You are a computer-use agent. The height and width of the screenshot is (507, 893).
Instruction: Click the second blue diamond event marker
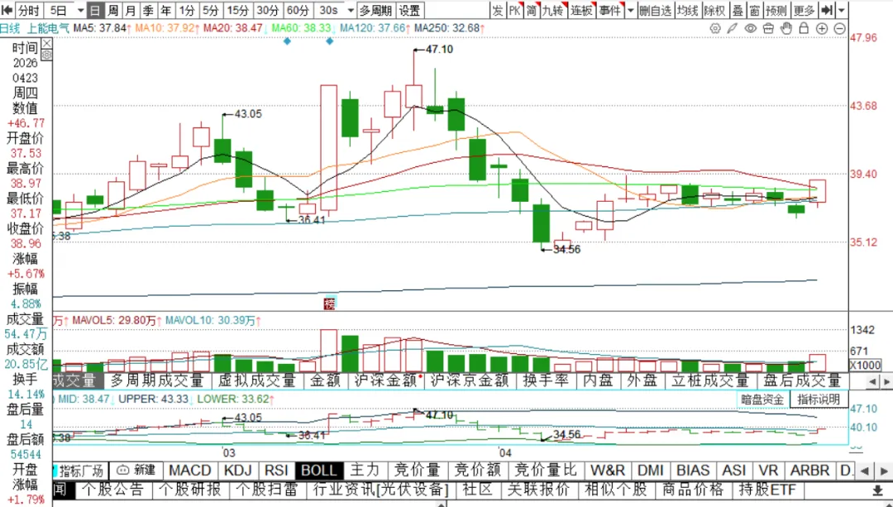[329, 41]
